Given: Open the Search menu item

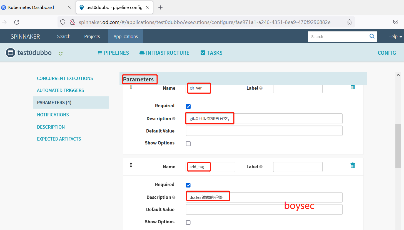Looking at the screenshot, I should coord(64,36).
